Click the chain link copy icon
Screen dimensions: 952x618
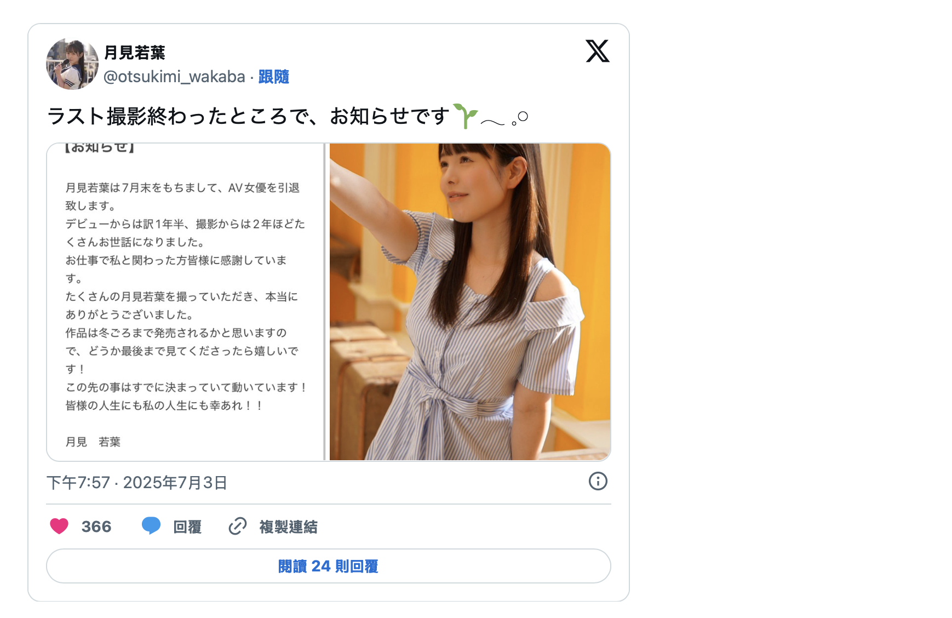coord(237,526)
